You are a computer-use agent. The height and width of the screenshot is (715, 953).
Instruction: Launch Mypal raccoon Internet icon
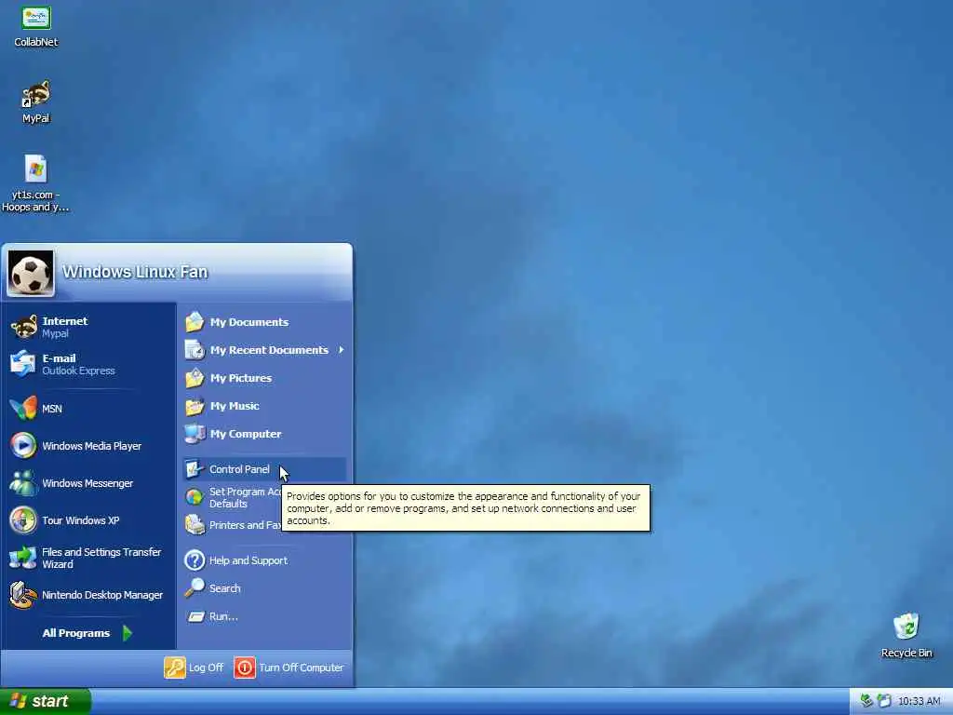(x=23, y=327)
